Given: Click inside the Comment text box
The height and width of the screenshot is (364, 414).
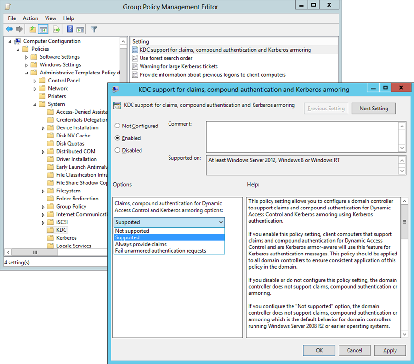Looking at the screenshot, I should point(302,136).
